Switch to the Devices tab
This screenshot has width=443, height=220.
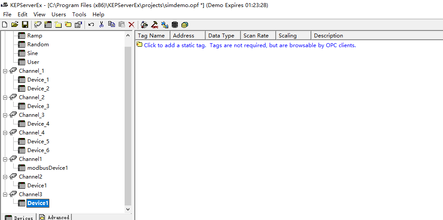[18, 217]
